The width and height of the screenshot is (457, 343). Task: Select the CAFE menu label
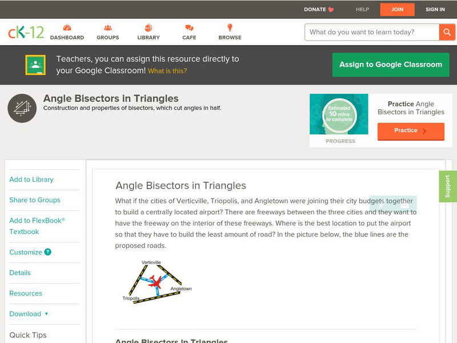(x=189, y=38)
